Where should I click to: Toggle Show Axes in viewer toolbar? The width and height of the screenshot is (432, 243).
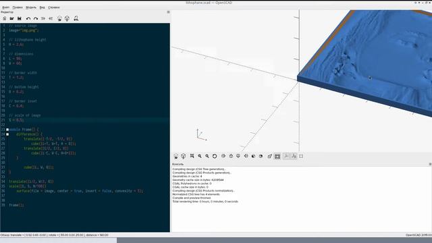(x=286, y=156)
